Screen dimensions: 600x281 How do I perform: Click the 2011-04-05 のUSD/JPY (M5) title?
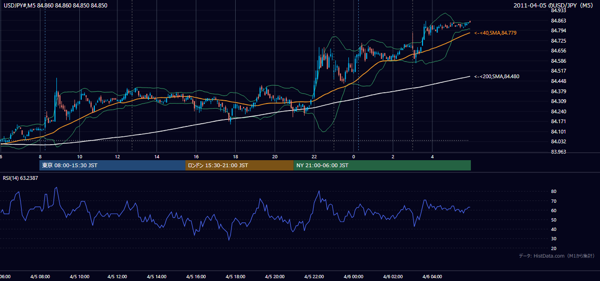tap(554, 6)
